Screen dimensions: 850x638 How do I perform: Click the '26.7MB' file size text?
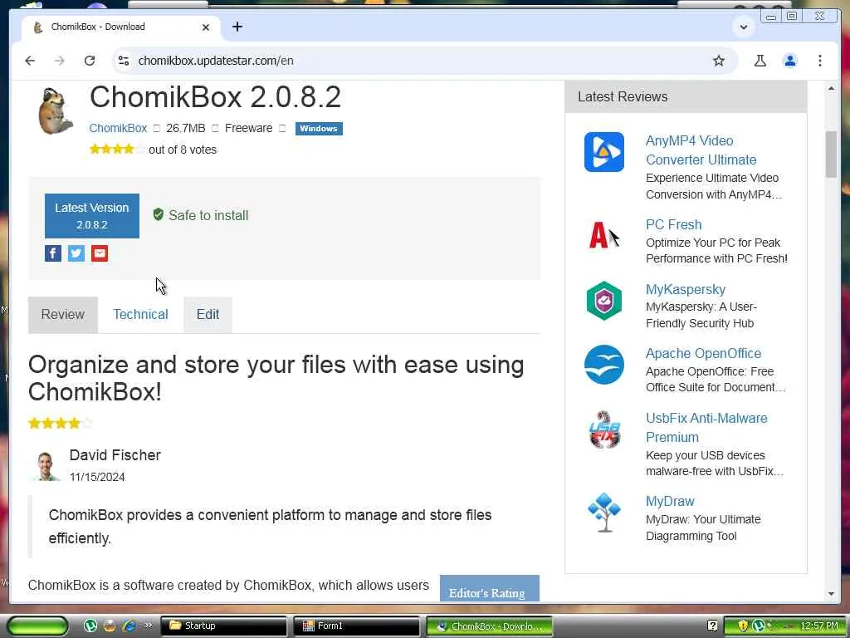click(x=186, y=129)
